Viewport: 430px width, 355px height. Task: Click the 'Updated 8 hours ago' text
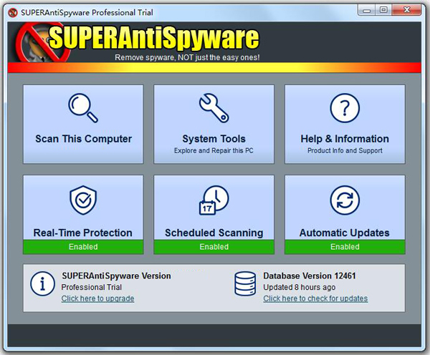tap(299, 287)
